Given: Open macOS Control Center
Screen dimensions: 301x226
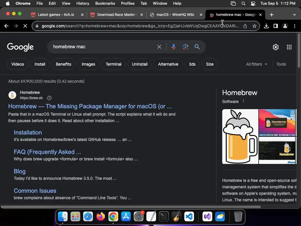Looking at the screenshot, I should [x=253, y=4].
